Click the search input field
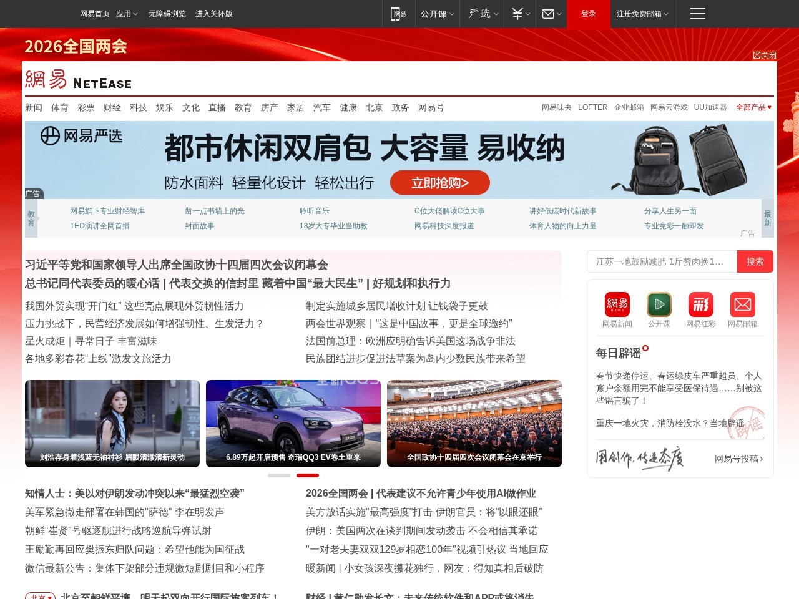Viewport: 799px width, 599px height. pyautogui.click(x=662, y=261)
